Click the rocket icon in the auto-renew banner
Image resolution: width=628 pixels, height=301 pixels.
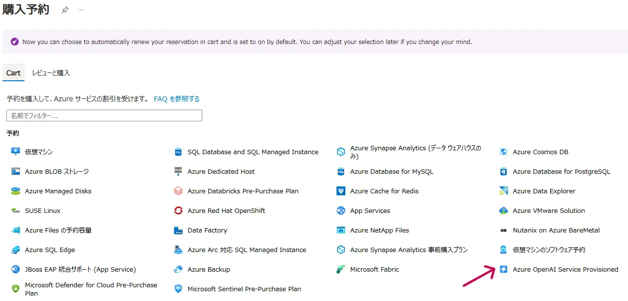tap(14, 42)
